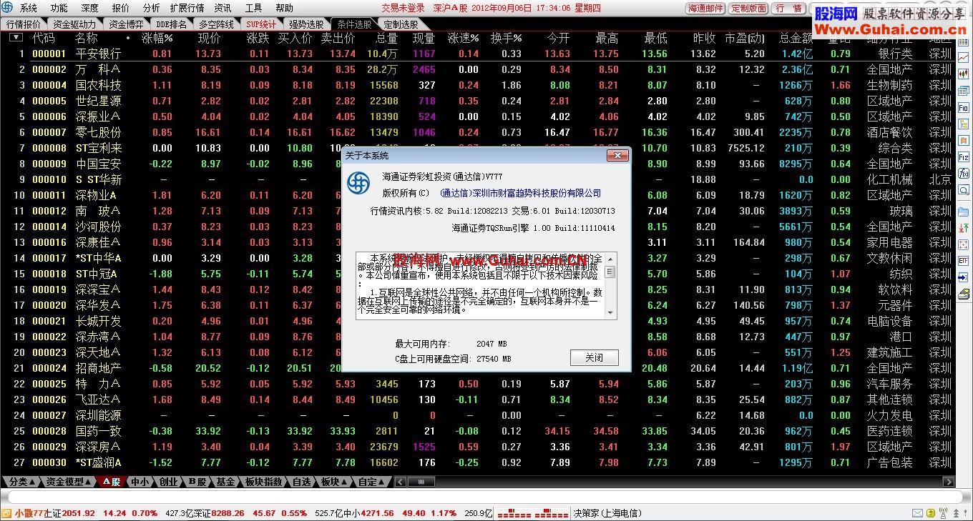Click the antenna signal icon in the status bar
The width and height of the screenshot is (973, 521).
pos(943,513)
